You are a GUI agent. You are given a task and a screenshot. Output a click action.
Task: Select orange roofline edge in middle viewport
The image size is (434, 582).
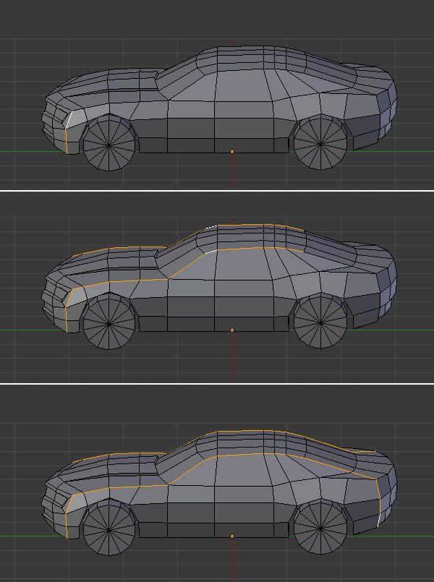(253, 225)
